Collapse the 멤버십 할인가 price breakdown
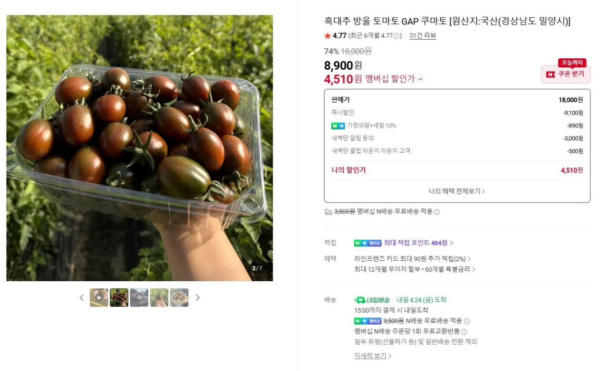The image size is (612, 371). (420, 79)
